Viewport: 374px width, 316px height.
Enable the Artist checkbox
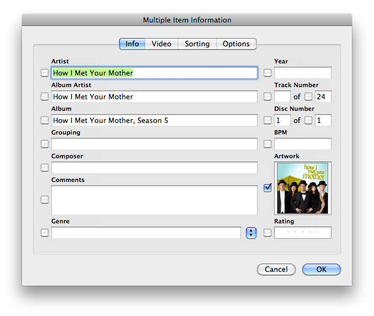click(x=45, y=73)
